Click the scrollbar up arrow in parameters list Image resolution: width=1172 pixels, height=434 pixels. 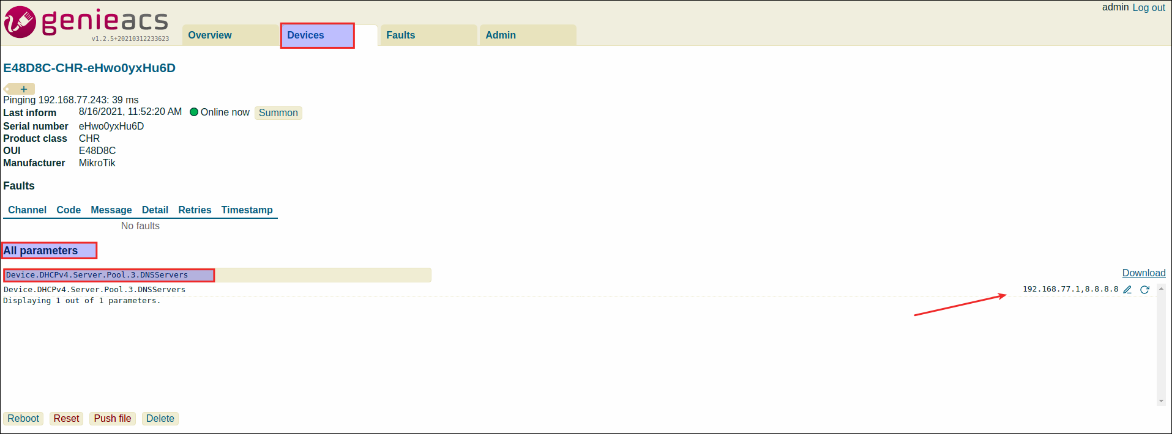tap(1161, 289)
